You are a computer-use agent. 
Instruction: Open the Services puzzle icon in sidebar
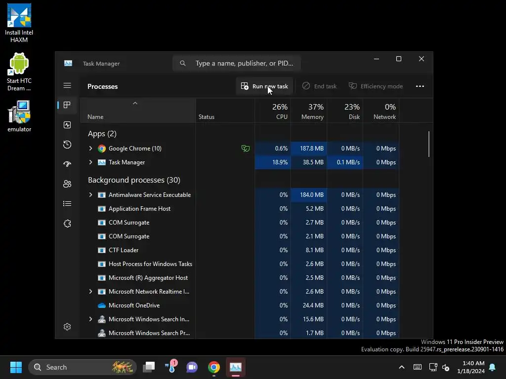[x=67, y=224]
